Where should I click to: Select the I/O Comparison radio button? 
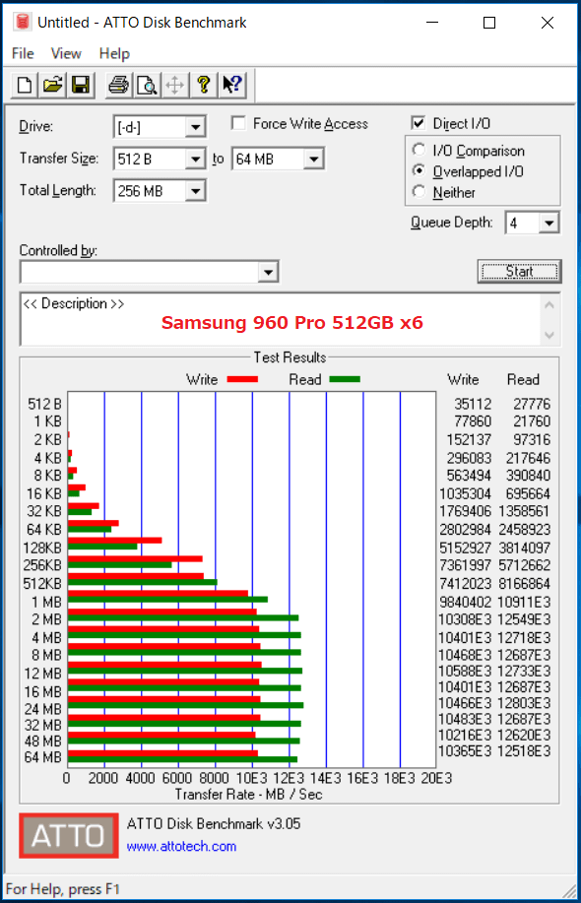tap(419, 151)
